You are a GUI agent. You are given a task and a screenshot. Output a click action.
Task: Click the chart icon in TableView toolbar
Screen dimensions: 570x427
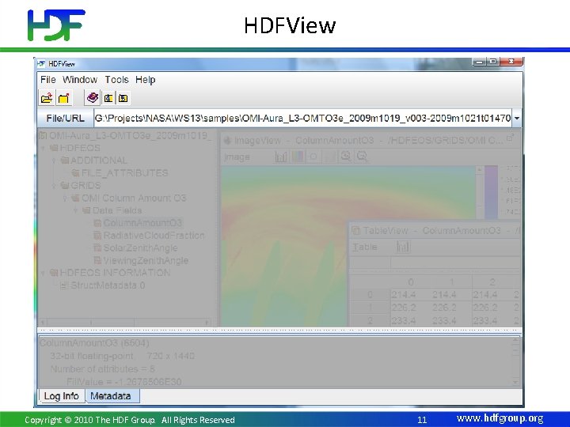[x=403, y=247]
